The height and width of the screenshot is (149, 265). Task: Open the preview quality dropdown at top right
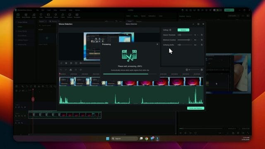pyautogui.click(x=234, y=16)
